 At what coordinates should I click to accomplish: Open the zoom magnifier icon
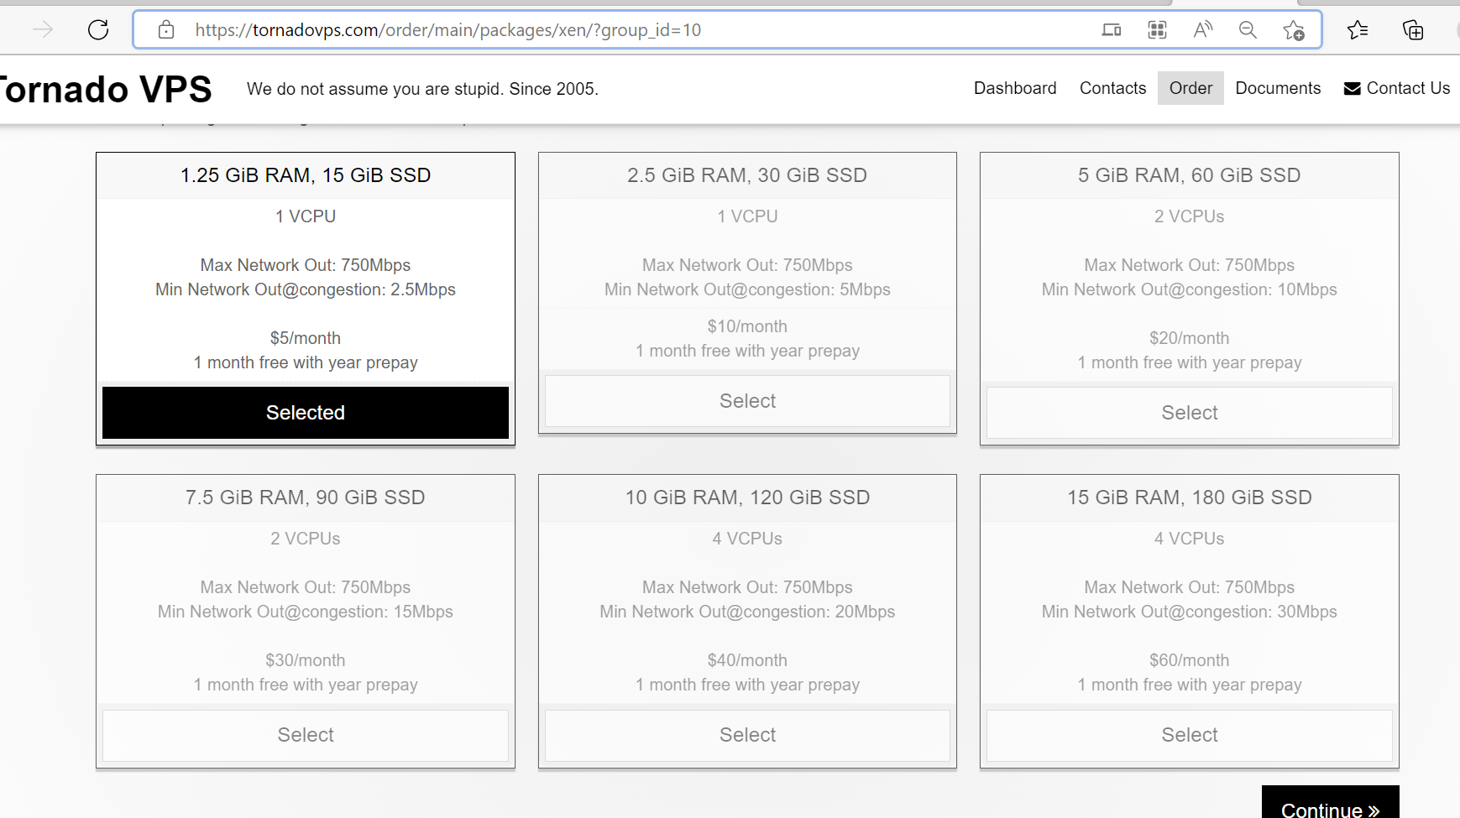tap(1248, 30)
